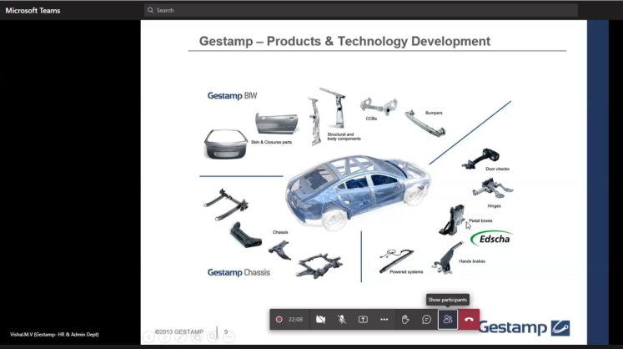This screenshot has height=349, width=623.
Task: Open the meeting chat conversation
Action: click(426, 319)
